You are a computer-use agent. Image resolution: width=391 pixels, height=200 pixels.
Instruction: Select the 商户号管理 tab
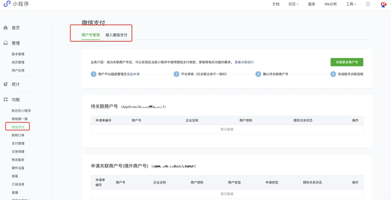[91, 35]
